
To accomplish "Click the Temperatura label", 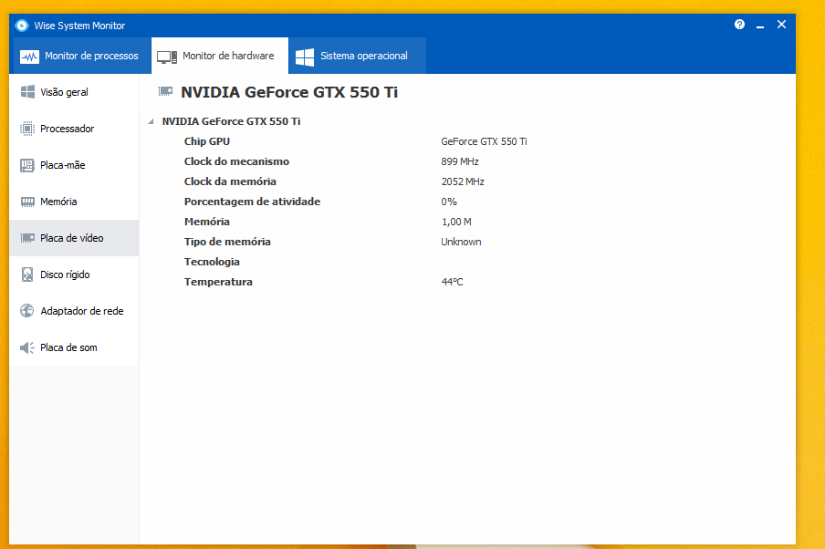I will pyautogui.click(x=218, y=282).
